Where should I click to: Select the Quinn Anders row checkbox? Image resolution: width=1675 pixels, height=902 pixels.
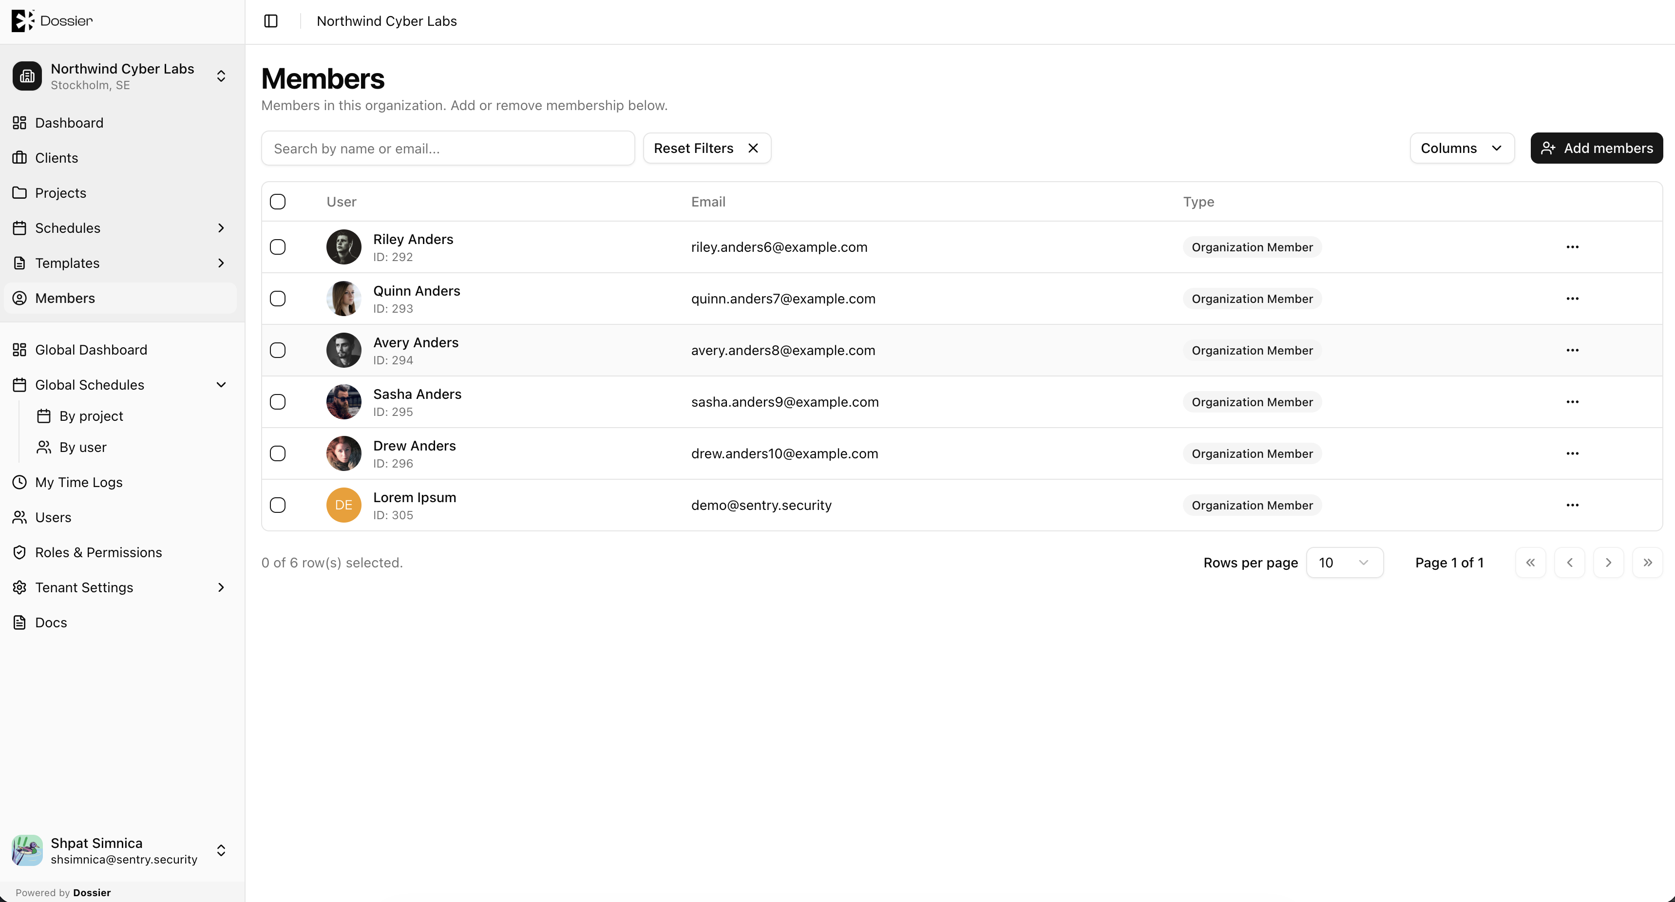click(278, 298)
